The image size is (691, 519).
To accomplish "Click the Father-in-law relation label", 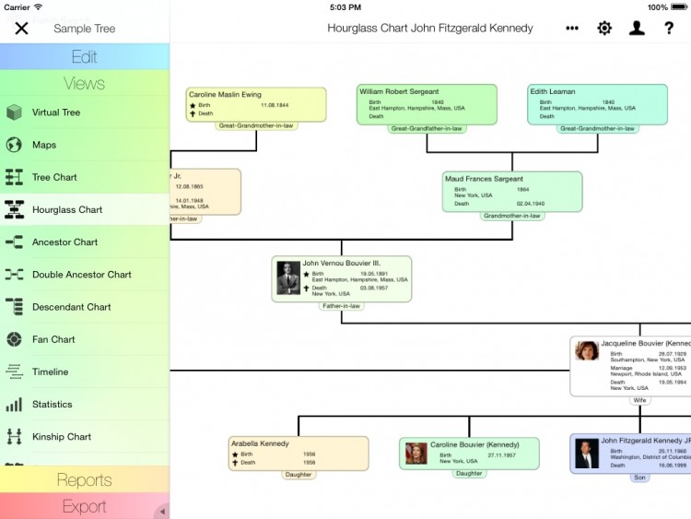I will (x=342, y=306).
